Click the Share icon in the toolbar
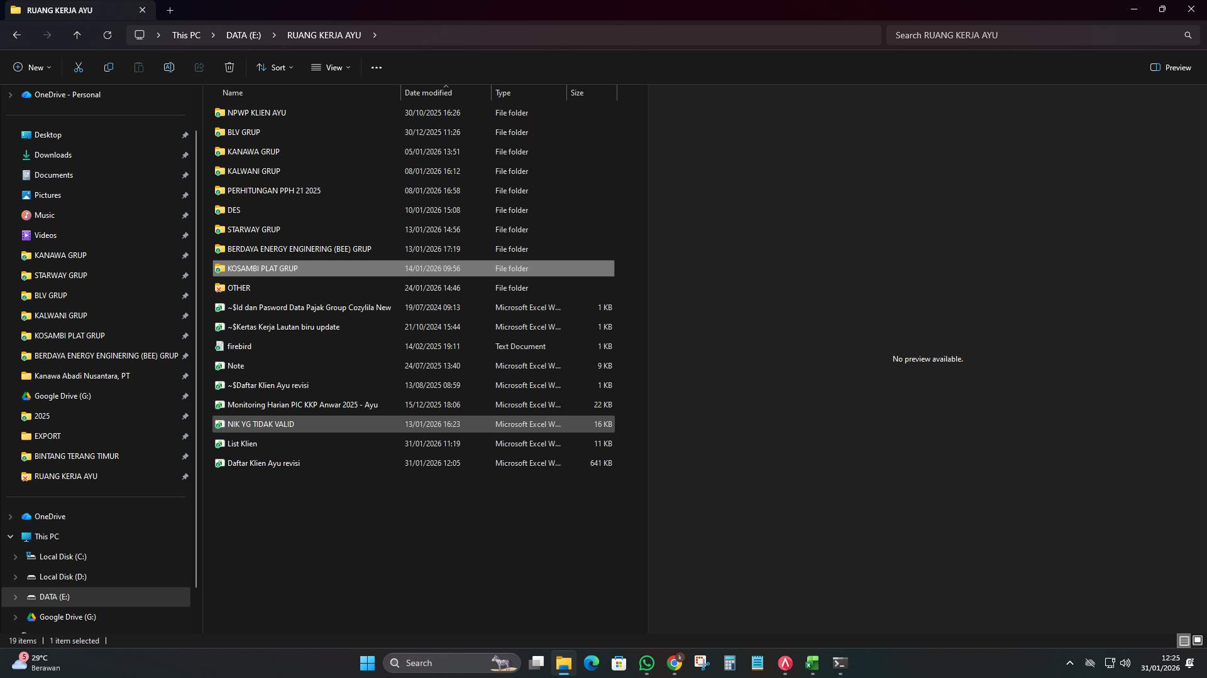The height and width of the screenshot is (678, 1207). [x=199, y=67]
